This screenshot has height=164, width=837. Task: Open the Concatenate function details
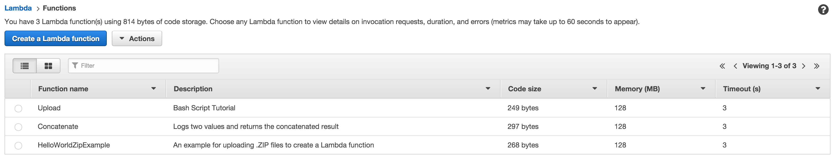click(58, 126)
